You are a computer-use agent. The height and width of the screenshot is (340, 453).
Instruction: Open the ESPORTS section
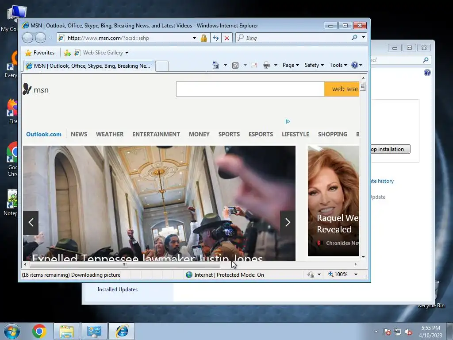point(261,134)
